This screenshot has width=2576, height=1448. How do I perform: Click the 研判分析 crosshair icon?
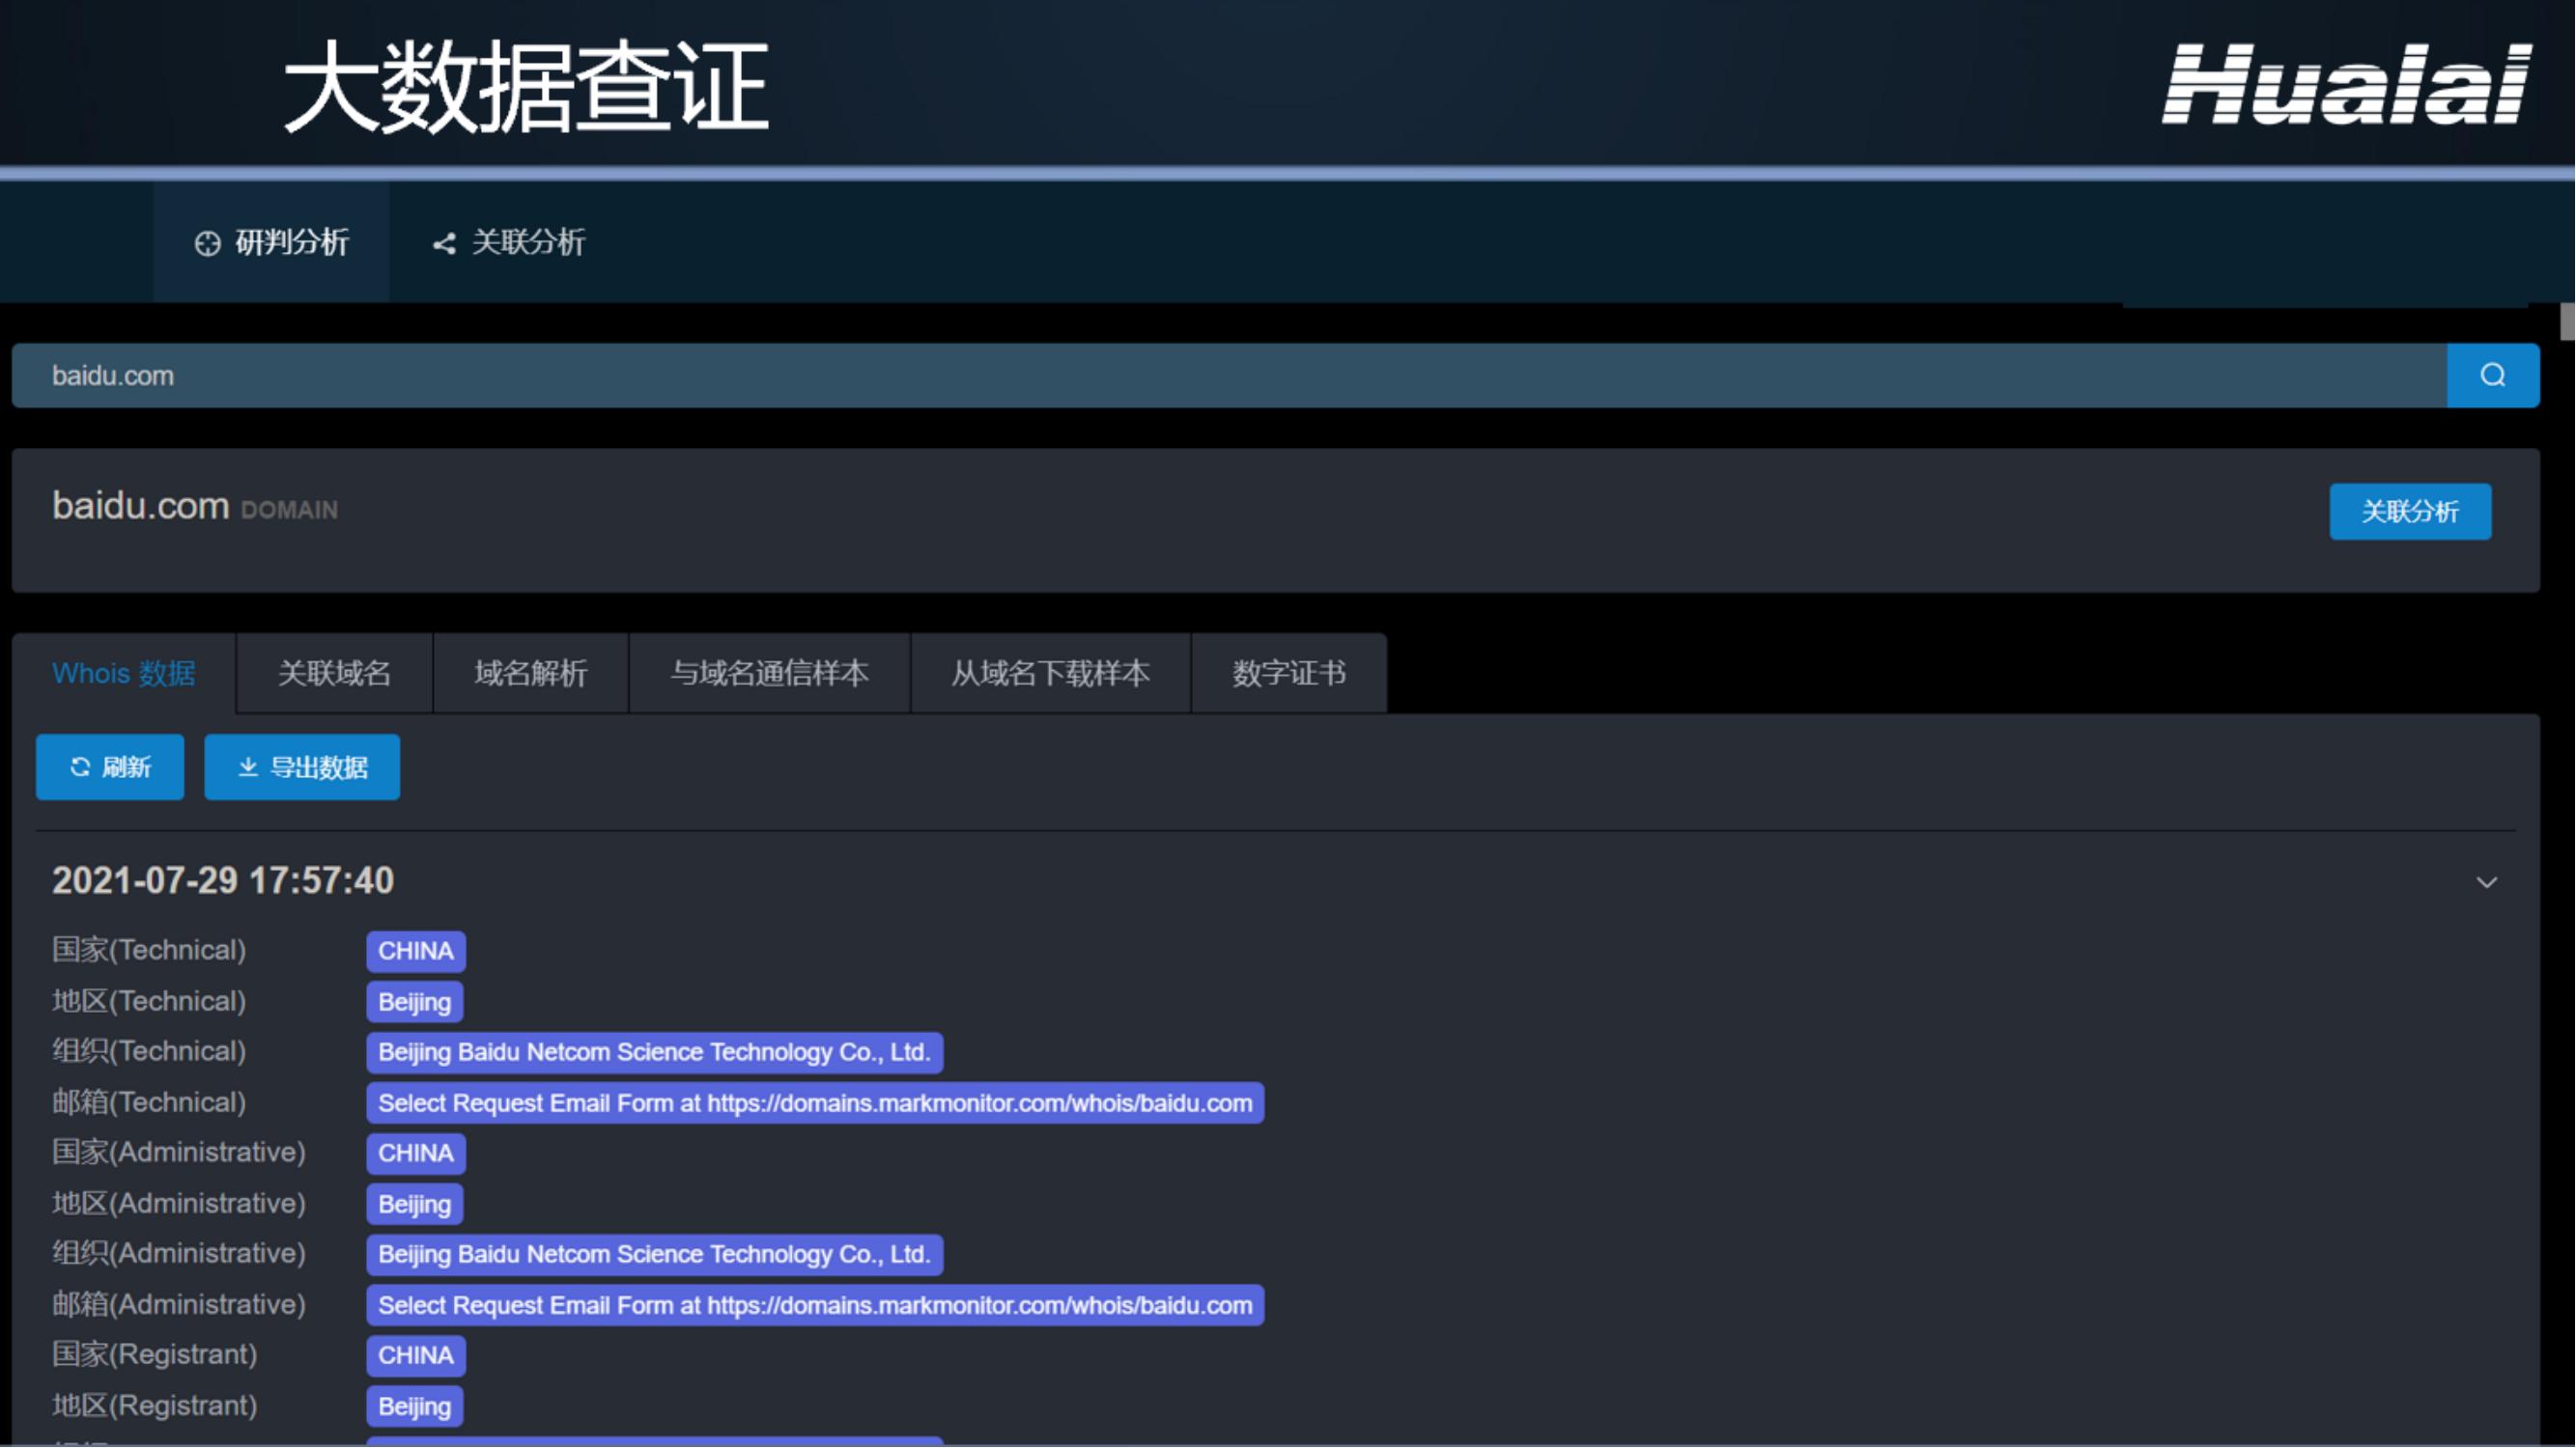coord(207,243)
